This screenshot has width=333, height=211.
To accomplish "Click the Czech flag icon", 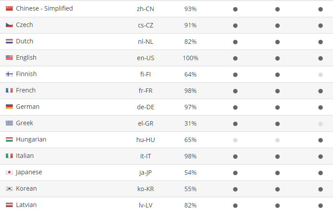I will [9, 25].
